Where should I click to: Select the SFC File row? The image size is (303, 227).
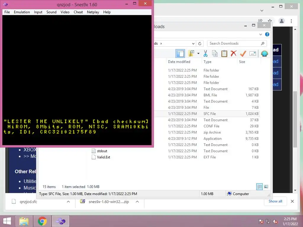pos(207,114)
